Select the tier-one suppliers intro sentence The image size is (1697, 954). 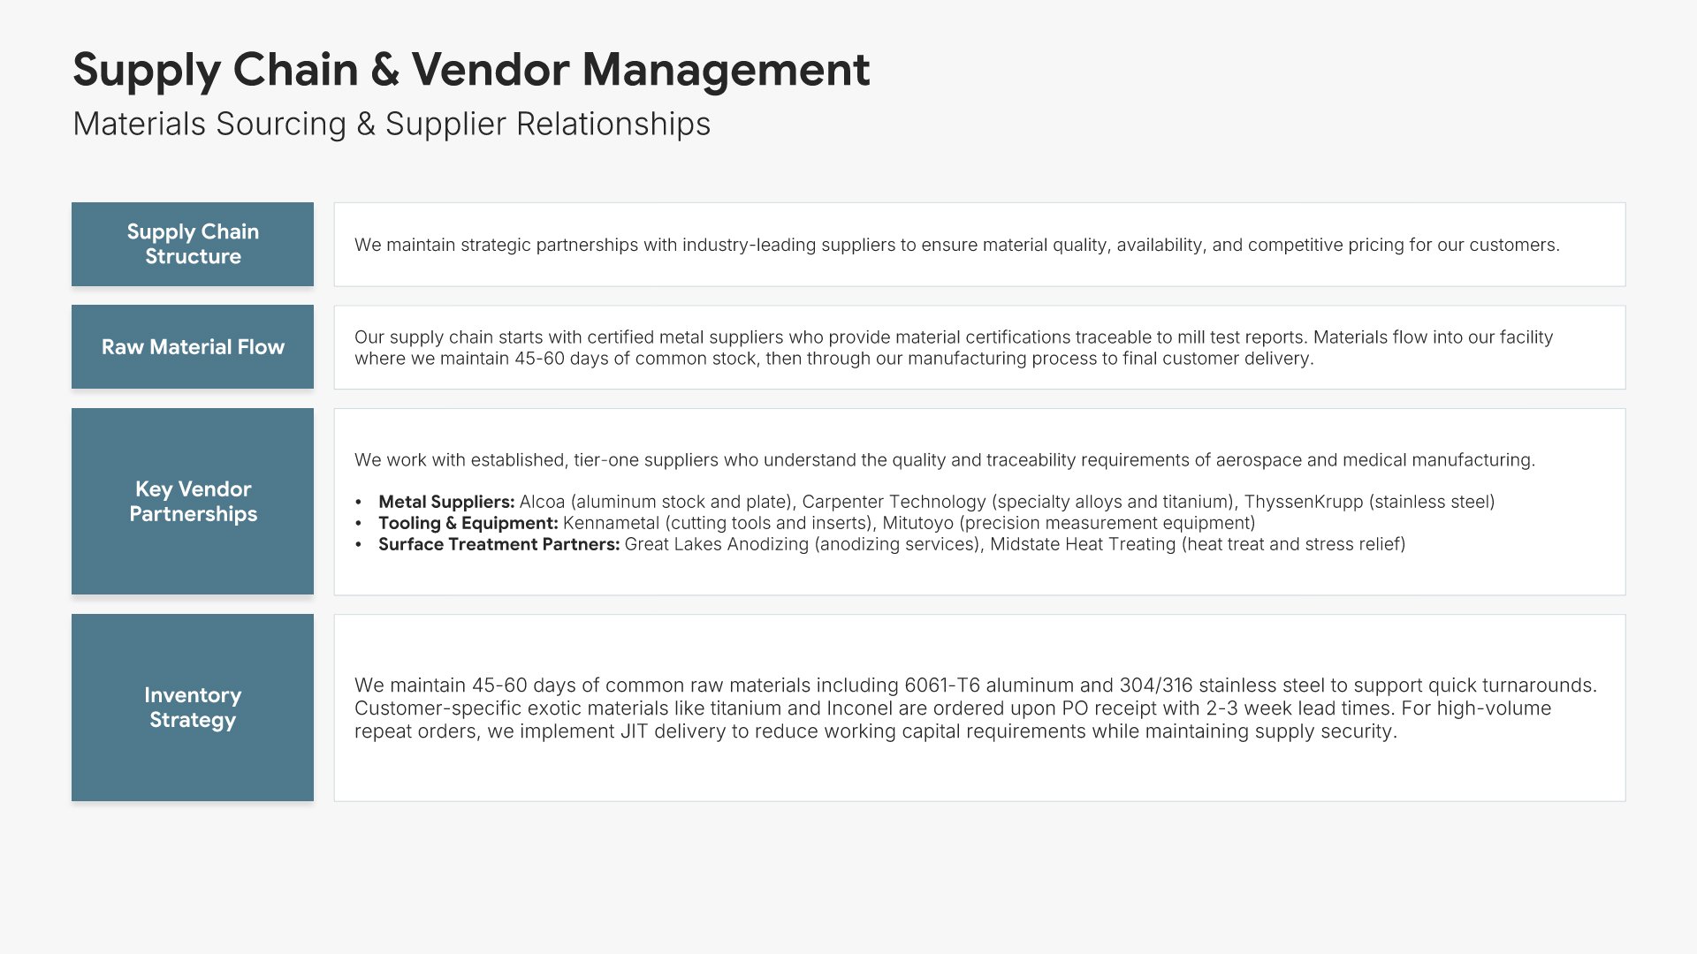pyautogui.click(x=944, y=460)
